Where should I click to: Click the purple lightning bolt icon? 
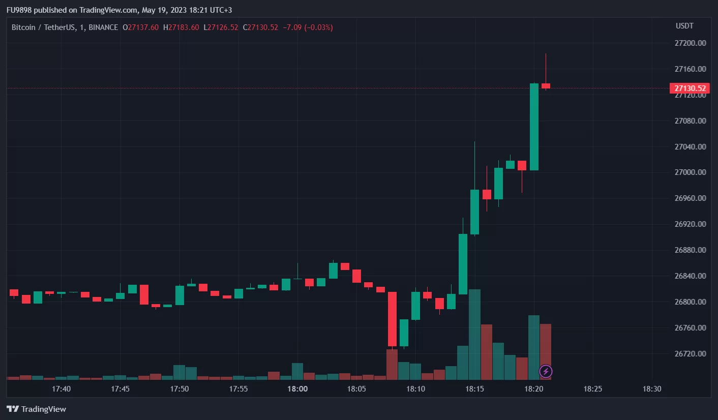pos(546,372)
